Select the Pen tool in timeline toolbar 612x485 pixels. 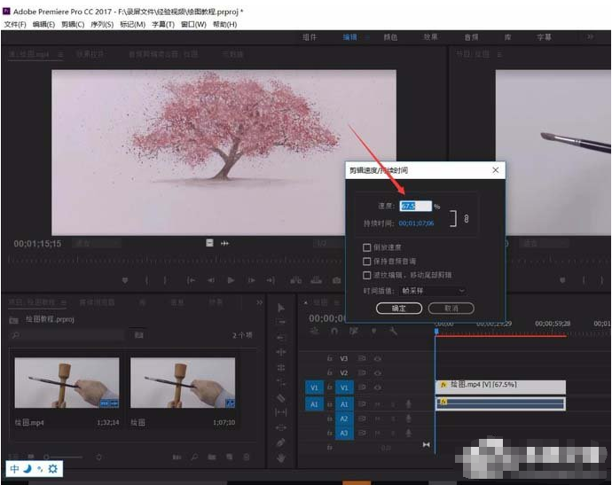click(281, 442)
